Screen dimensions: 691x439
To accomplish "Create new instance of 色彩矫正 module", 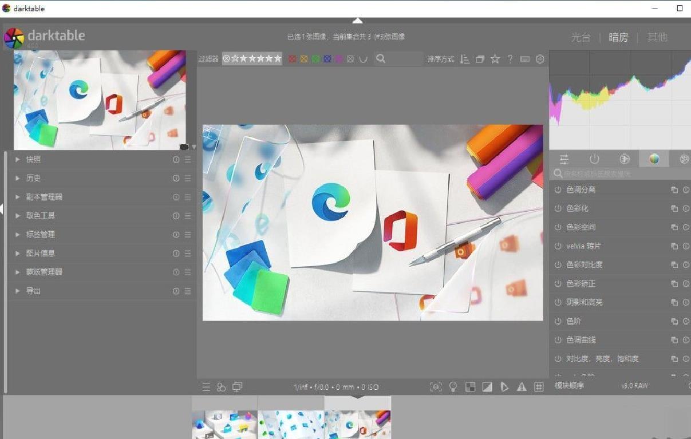I will (x=674, y=284).
